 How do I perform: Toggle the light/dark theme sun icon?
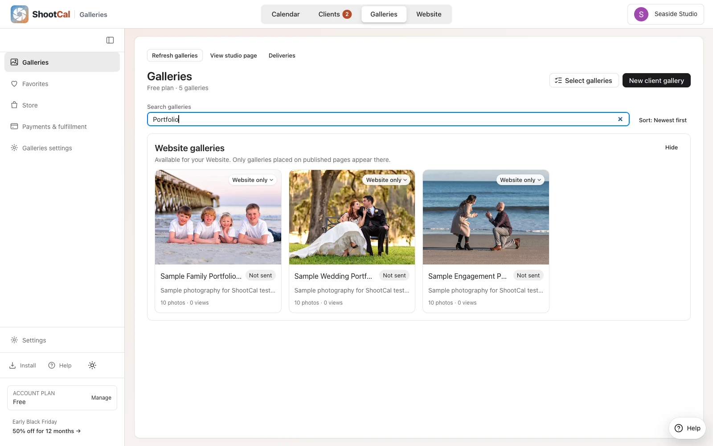point(92,365)
